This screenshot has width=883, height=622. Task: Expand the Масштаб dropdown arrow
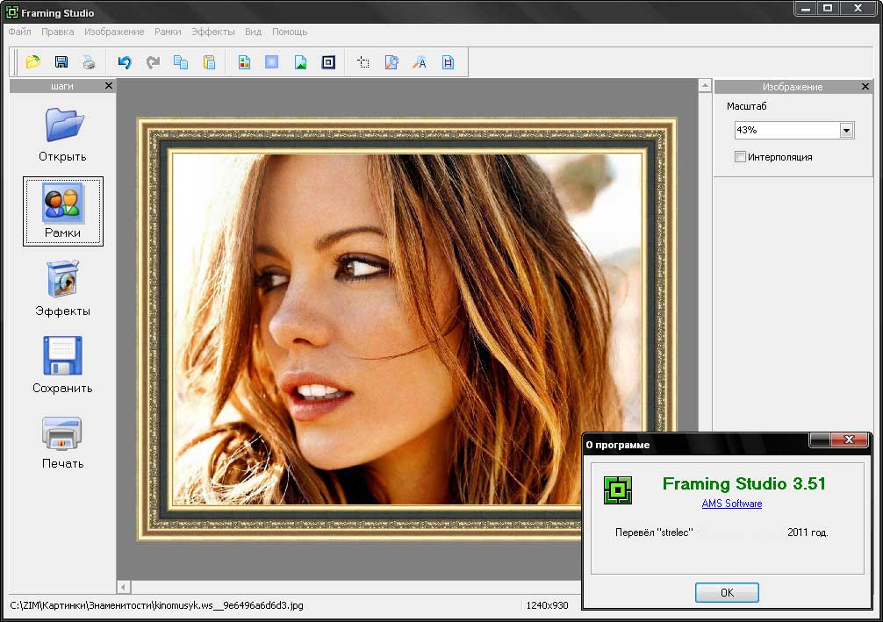[x=846, y=130]
